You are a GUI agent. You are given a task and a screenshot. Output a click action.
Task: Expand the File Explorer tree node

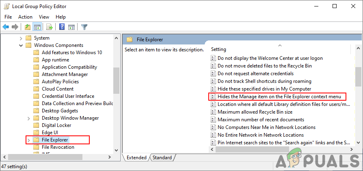tap(29, 140)
